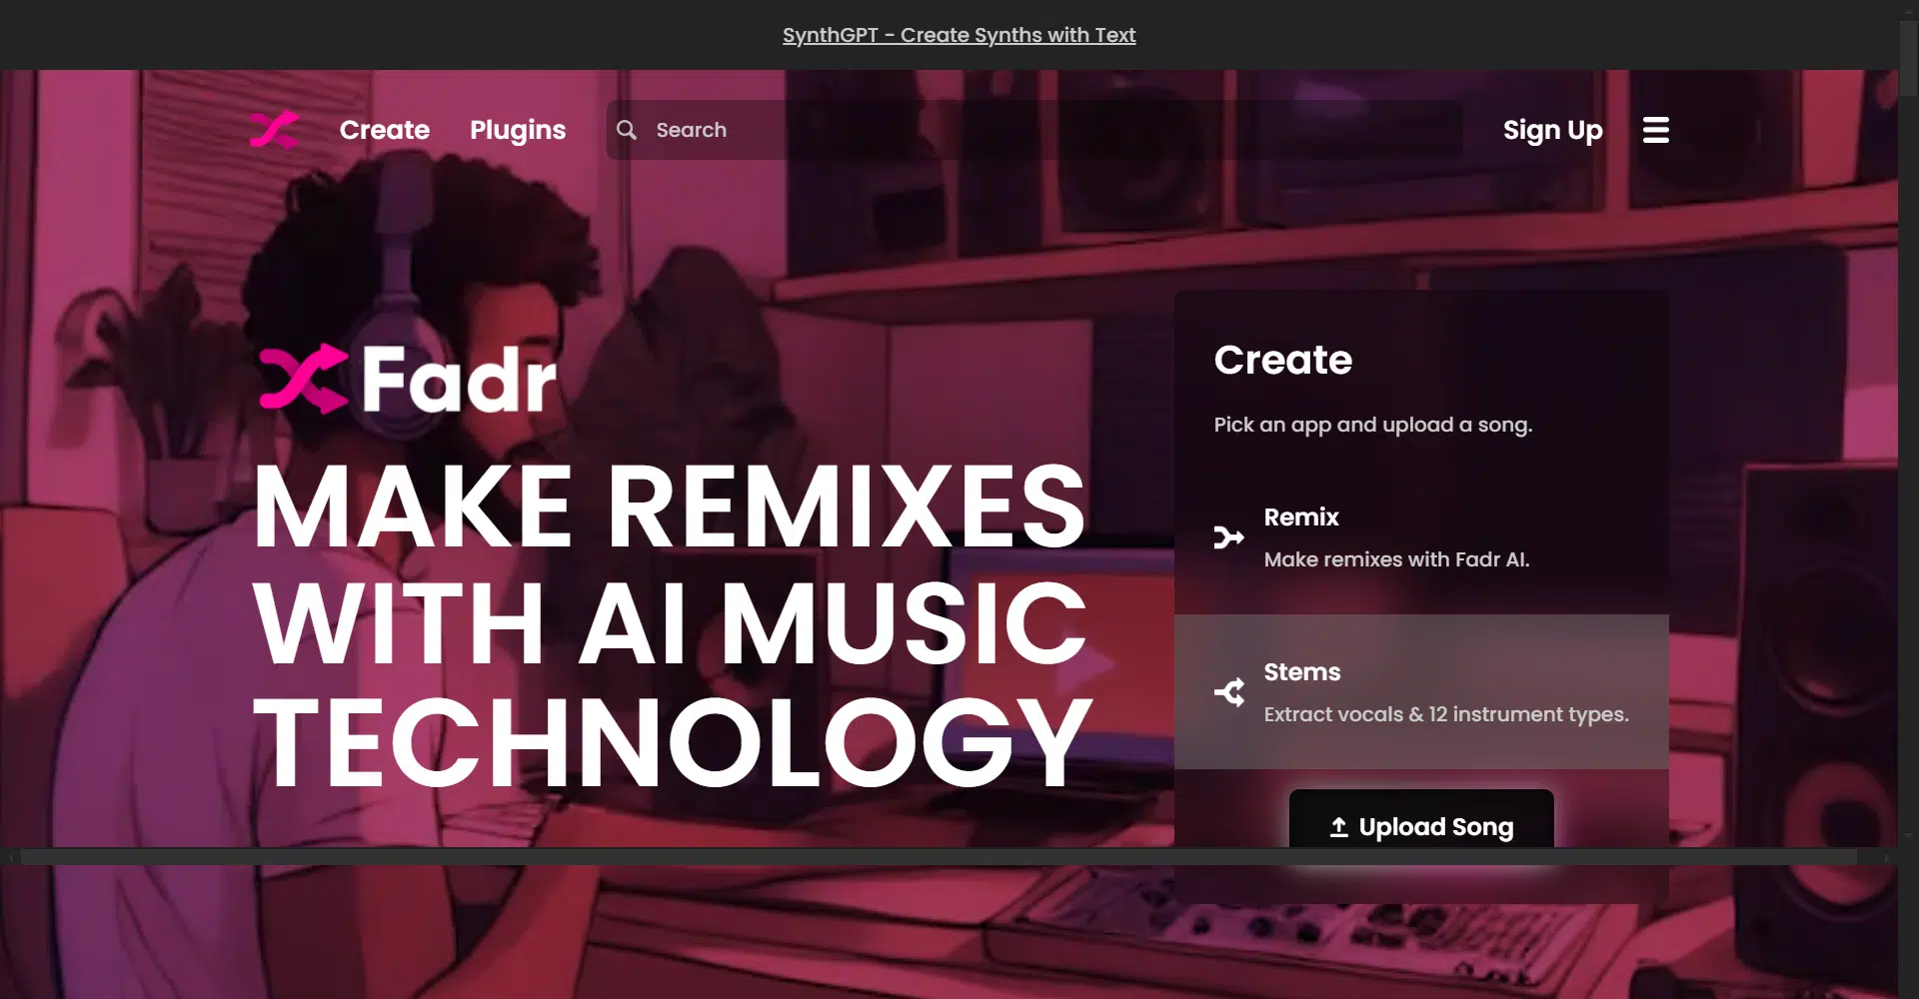The width and height of the screenshot is (1919, 999).
Task: Choose 'Extract vocals & 12 instrument types' description
Action: click(1445, 714)
